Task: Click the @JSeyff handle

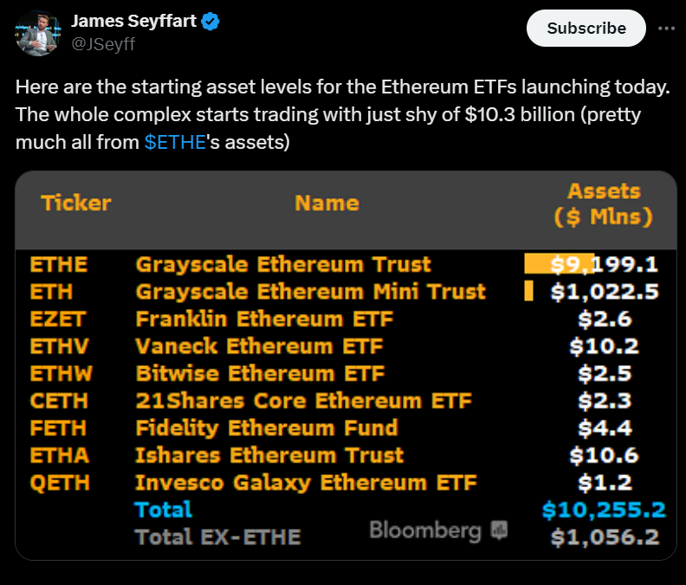Action: click(103, 43)
